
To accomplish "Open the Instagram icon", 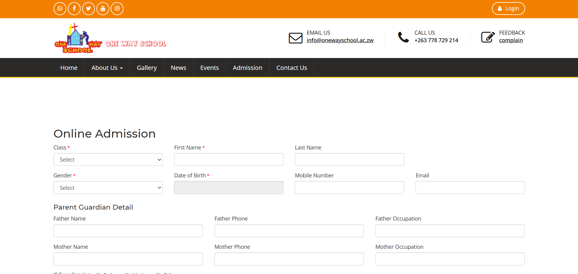I will pyautogui.click(x=117, y=9).
